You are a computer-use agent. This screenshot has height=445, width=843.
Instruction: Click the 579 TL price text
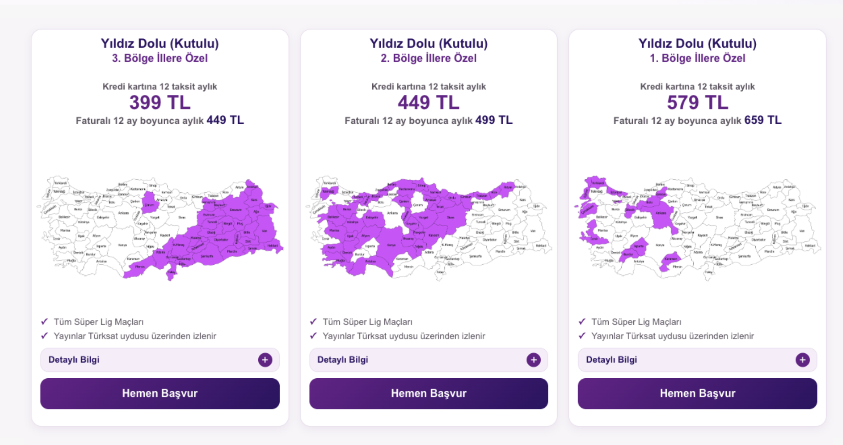tap(697, 103)
